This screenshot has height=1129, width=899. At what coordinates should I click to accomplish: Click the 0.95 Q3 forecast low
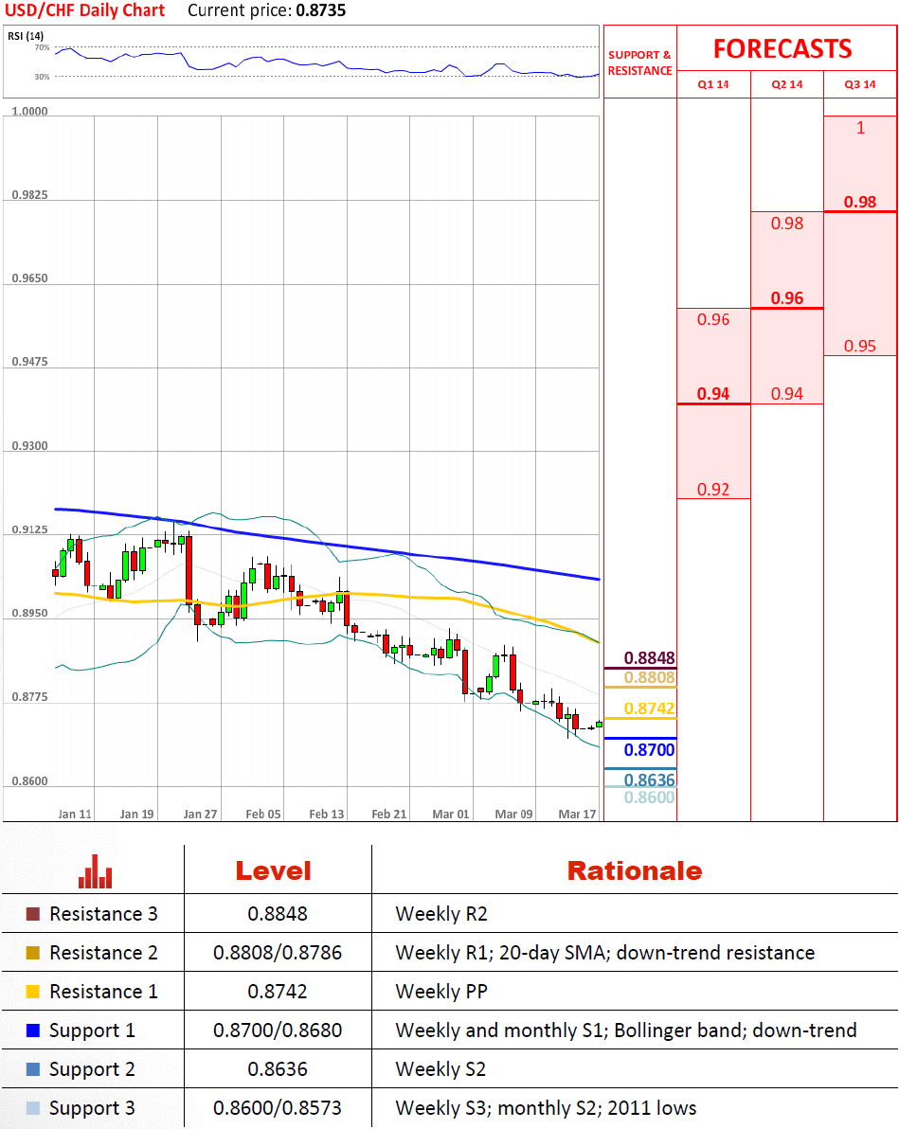tap(860, 346)
